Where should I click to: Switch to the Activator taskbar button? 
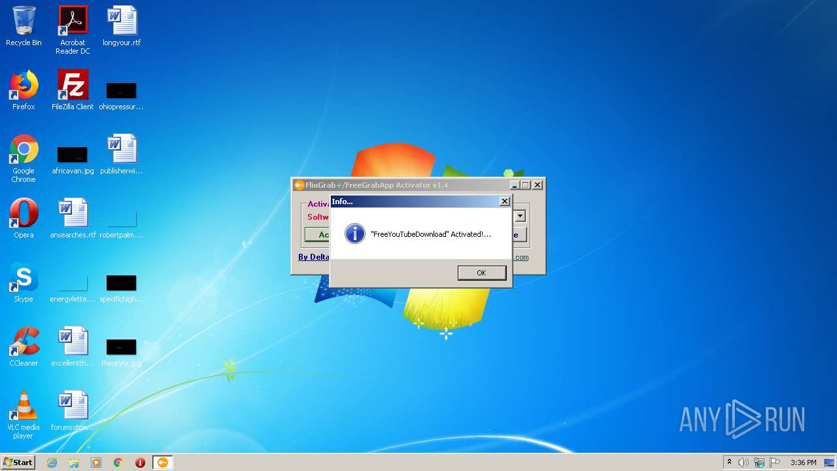(163, 462)
